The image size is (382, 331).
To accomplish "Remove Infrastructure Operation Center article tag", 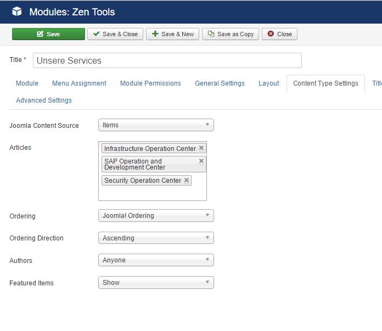I will pyautogui.click(x=201, y=148).
